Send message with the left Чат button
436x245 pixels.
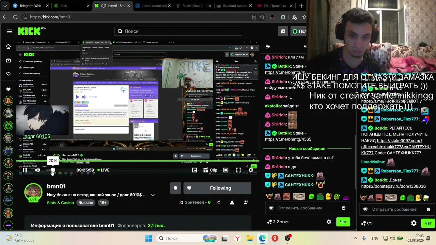(343, 222)
